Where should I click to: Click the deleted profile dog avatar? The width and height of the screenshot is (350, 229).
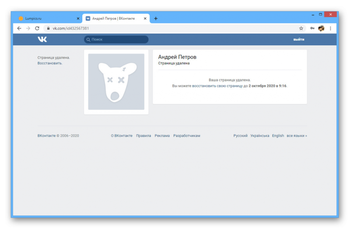[x=116, y=82]
